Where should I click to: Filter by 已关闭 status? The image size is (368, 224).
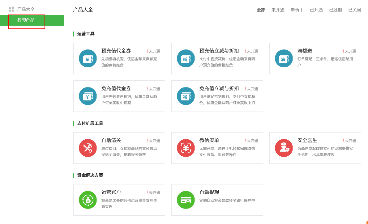354,10
